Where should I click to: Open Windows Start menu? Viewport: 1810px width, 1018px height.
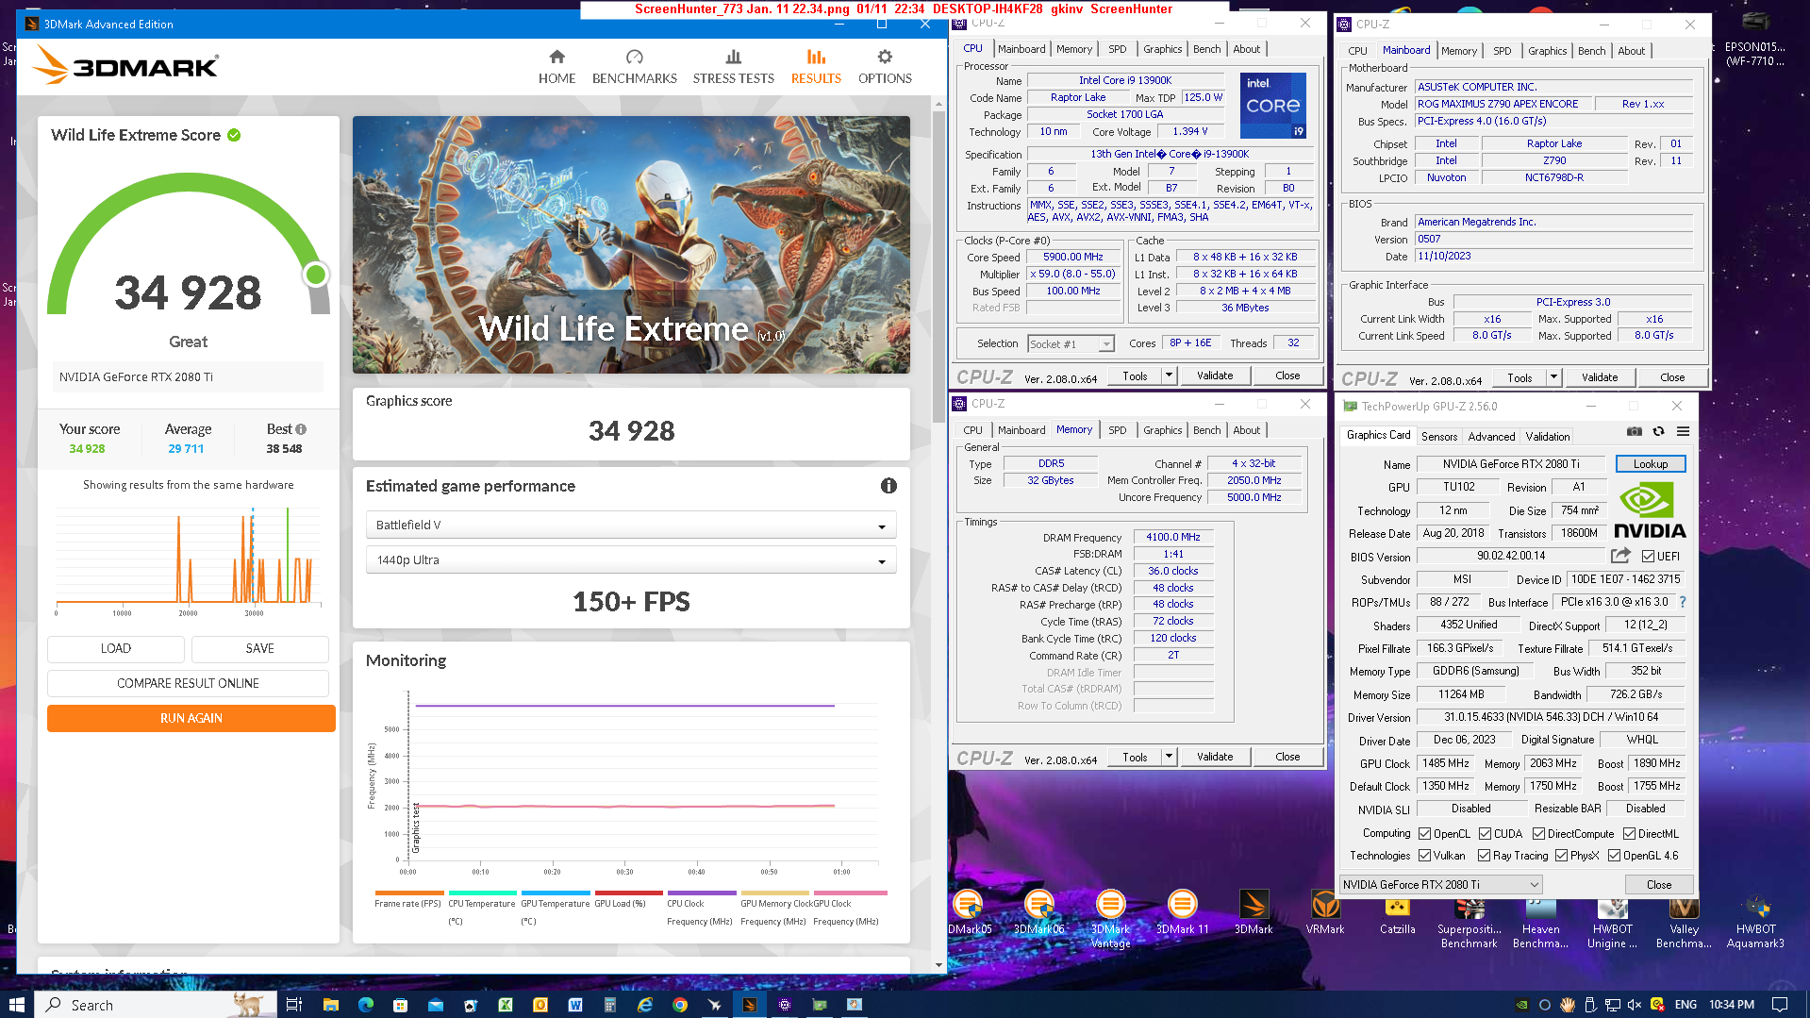click(16, 1005)
